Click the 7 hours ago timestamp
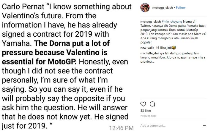This screenshot has height=131, width=208. pos(148,116)
